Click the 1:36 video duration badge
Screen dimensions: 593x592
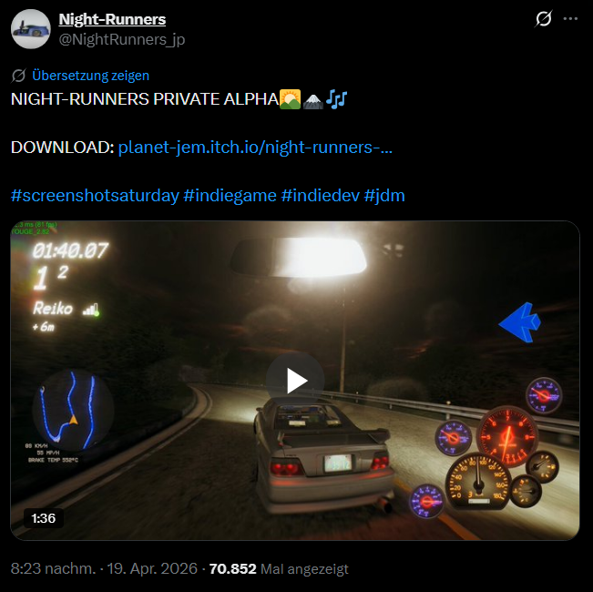pos(44,518)
